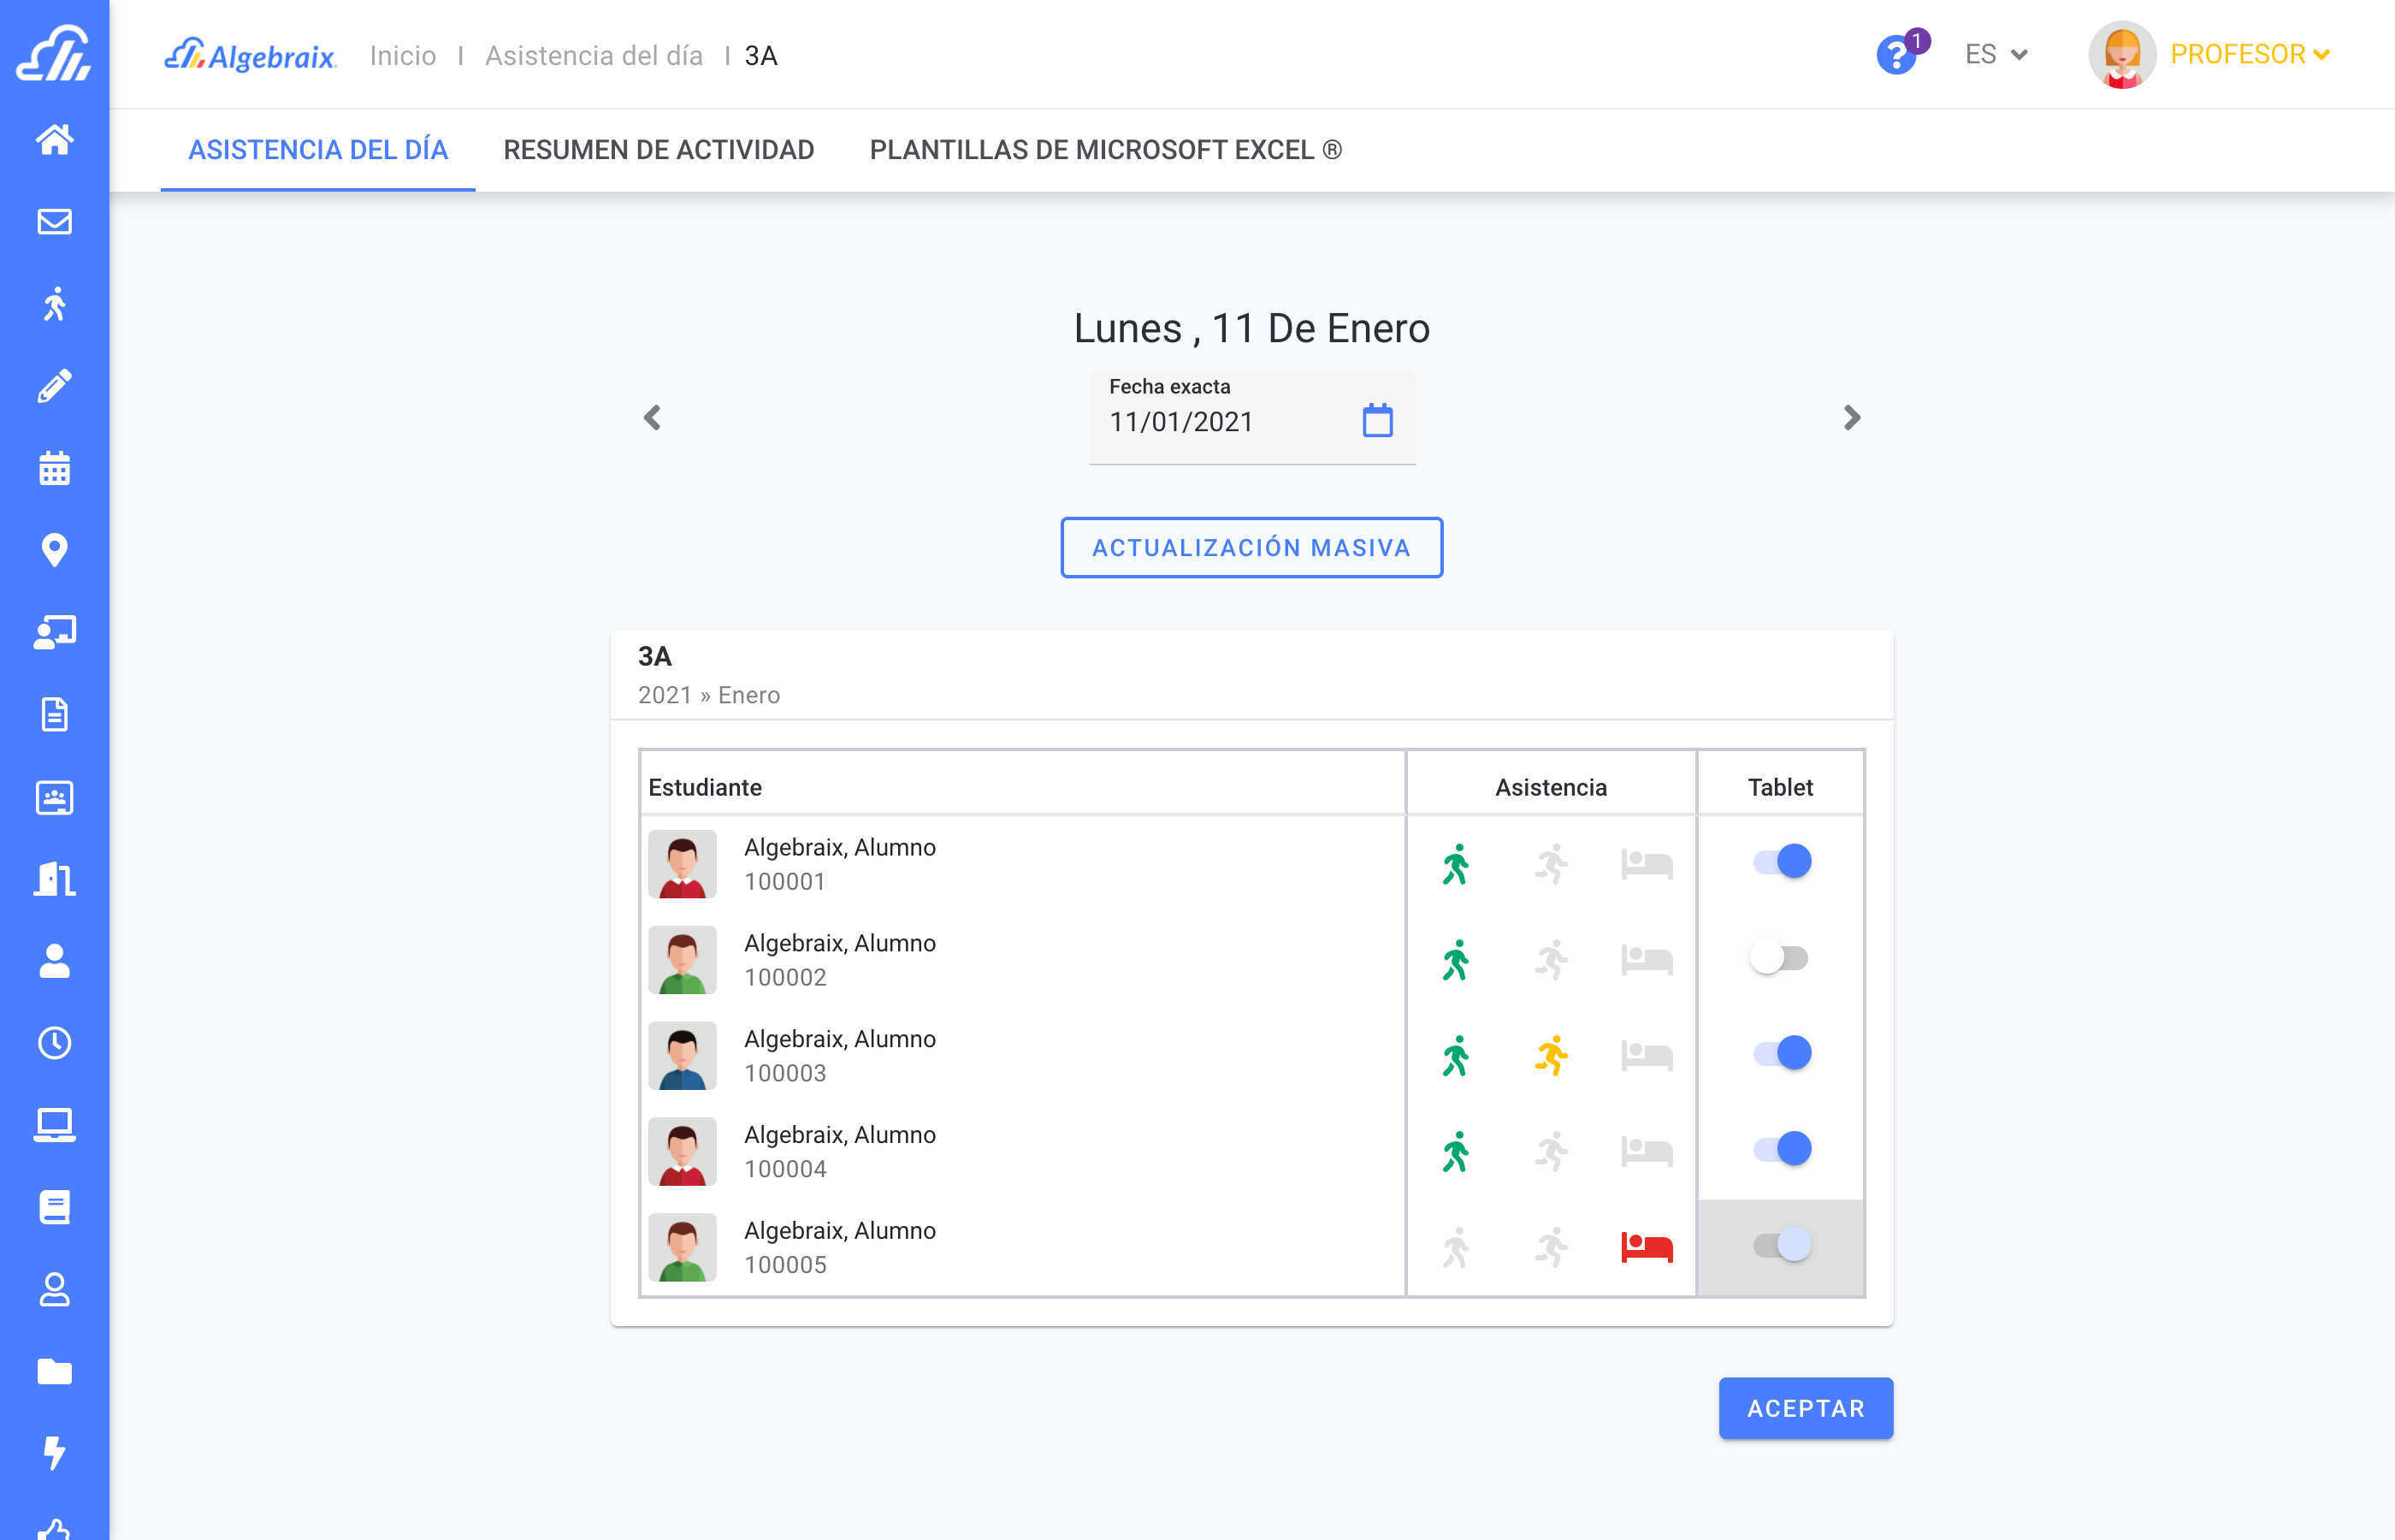Enable Tablet toggle for student 100002
The width and height of the screenshot is (2395, 1540).
coord(1779,958)
